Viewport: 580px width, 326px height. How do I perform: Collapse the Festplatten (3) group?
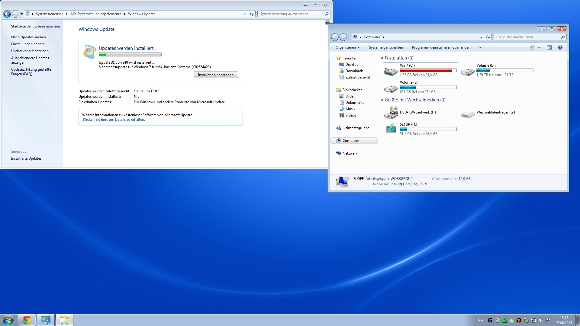click(x=382, y=58)
